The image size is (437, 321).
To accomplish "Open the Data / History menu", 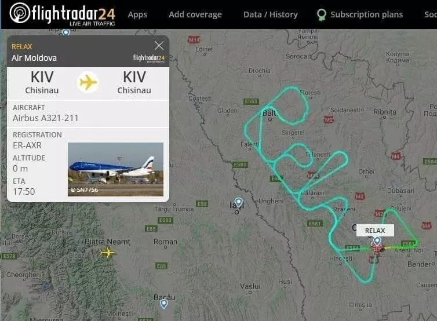I will 270,14.
